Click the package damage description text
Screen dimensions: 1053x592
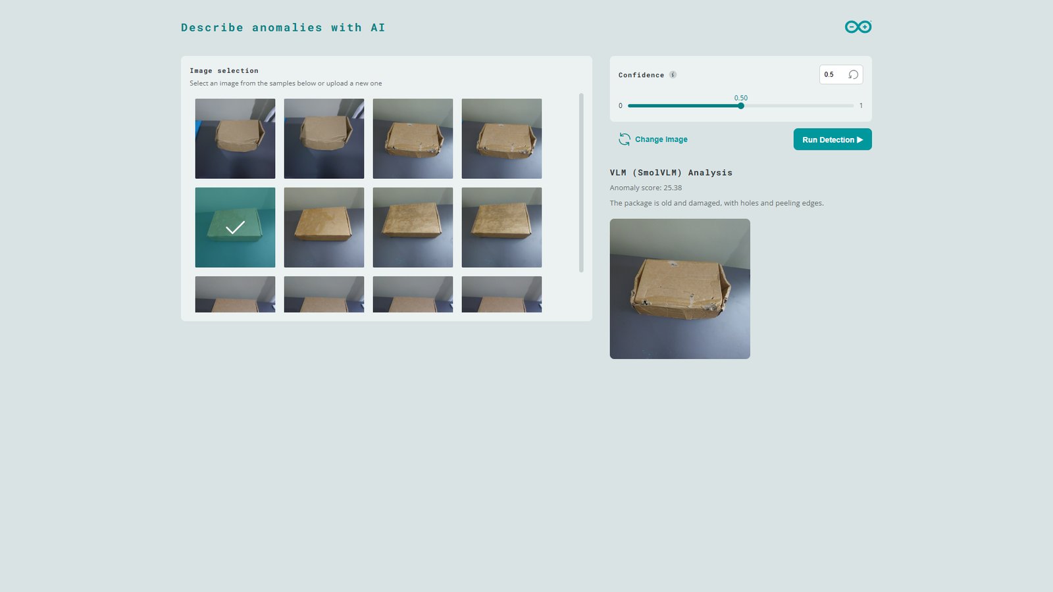pyautogui.click(x=717, y=203)
